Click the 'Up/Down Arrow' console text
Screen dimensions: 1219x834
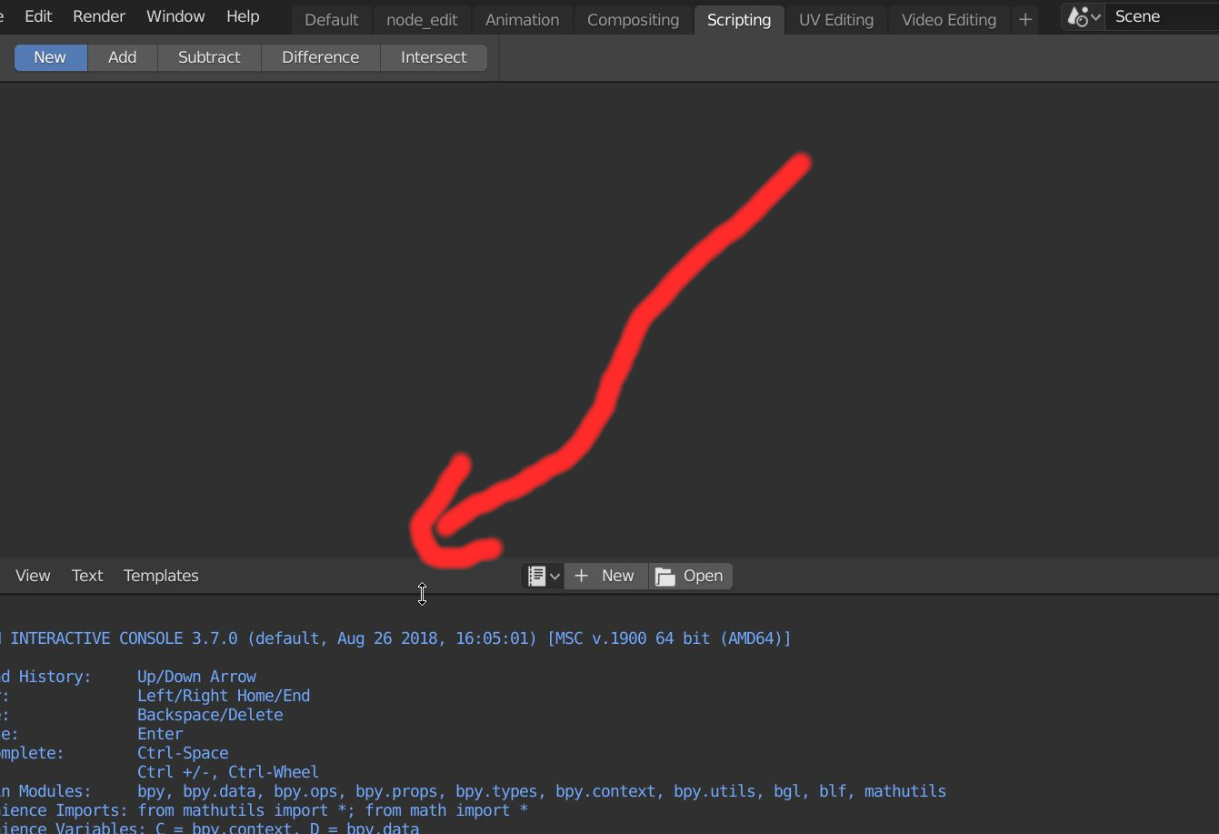click(196, 677)
